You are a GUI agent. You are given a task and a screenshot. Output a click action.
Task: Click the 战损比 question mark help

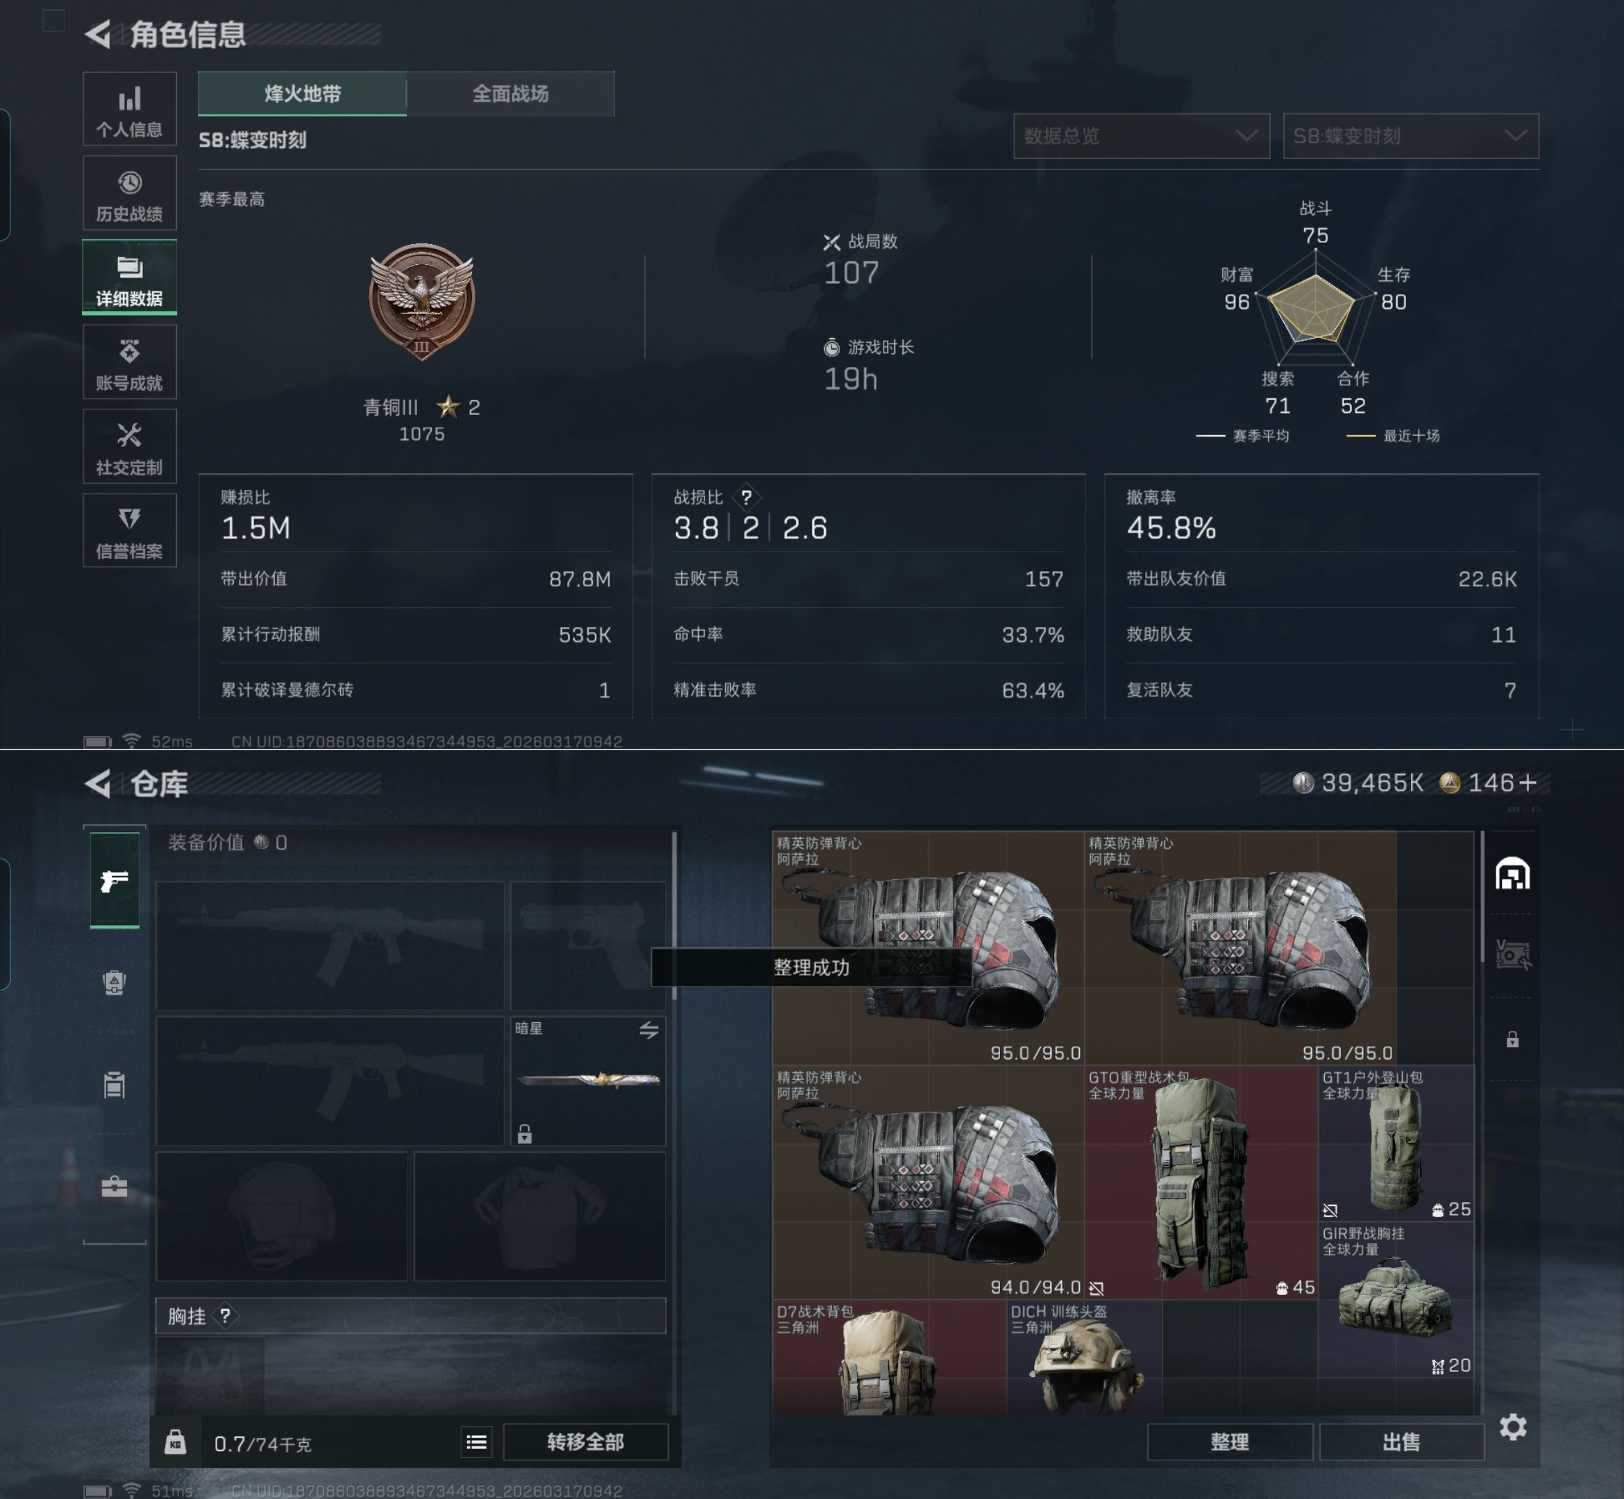click(746, 497)
